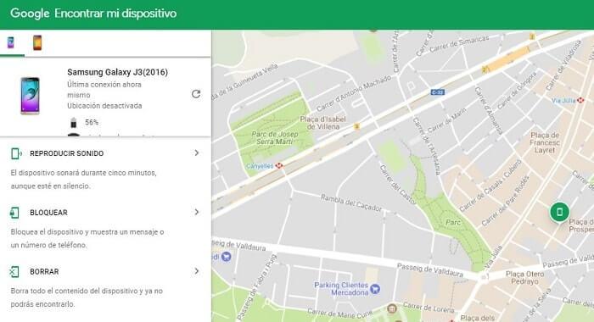The image size is (594, 322).
Task: Select the first device tab (blue phone)
Action: [x=10, y=42]
